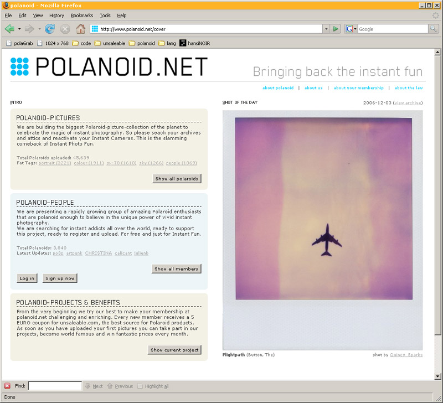The image size is (443, 403).
Task: Click the Show all polaroids button
Action: [177, 178]
